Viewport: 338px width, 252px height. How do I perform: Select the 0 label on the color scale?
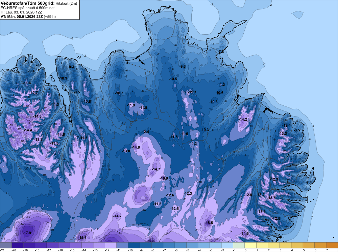[x=245, y=250]
